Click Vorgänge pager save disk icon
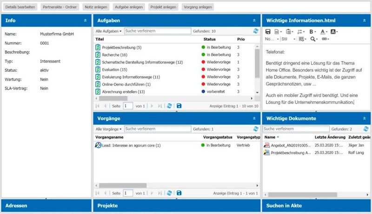Image resolution: width=372 pixels, height=214 pixels. 179,193
